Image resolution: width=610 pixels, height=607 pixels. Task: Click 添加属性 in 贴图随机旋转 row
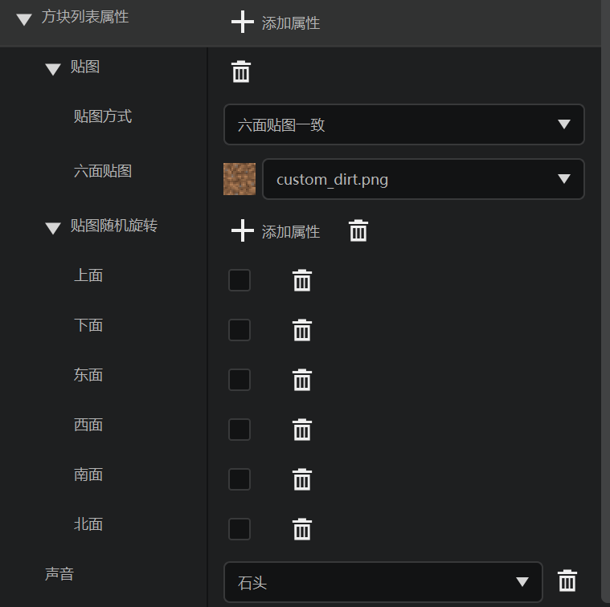(276, 231)
